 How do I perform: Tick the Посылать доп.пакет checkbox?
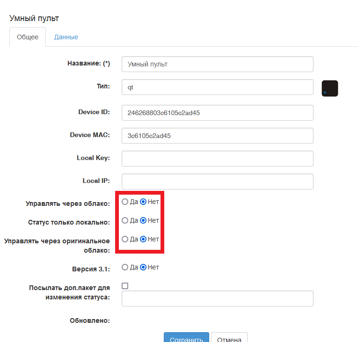(x=125, y=286)
